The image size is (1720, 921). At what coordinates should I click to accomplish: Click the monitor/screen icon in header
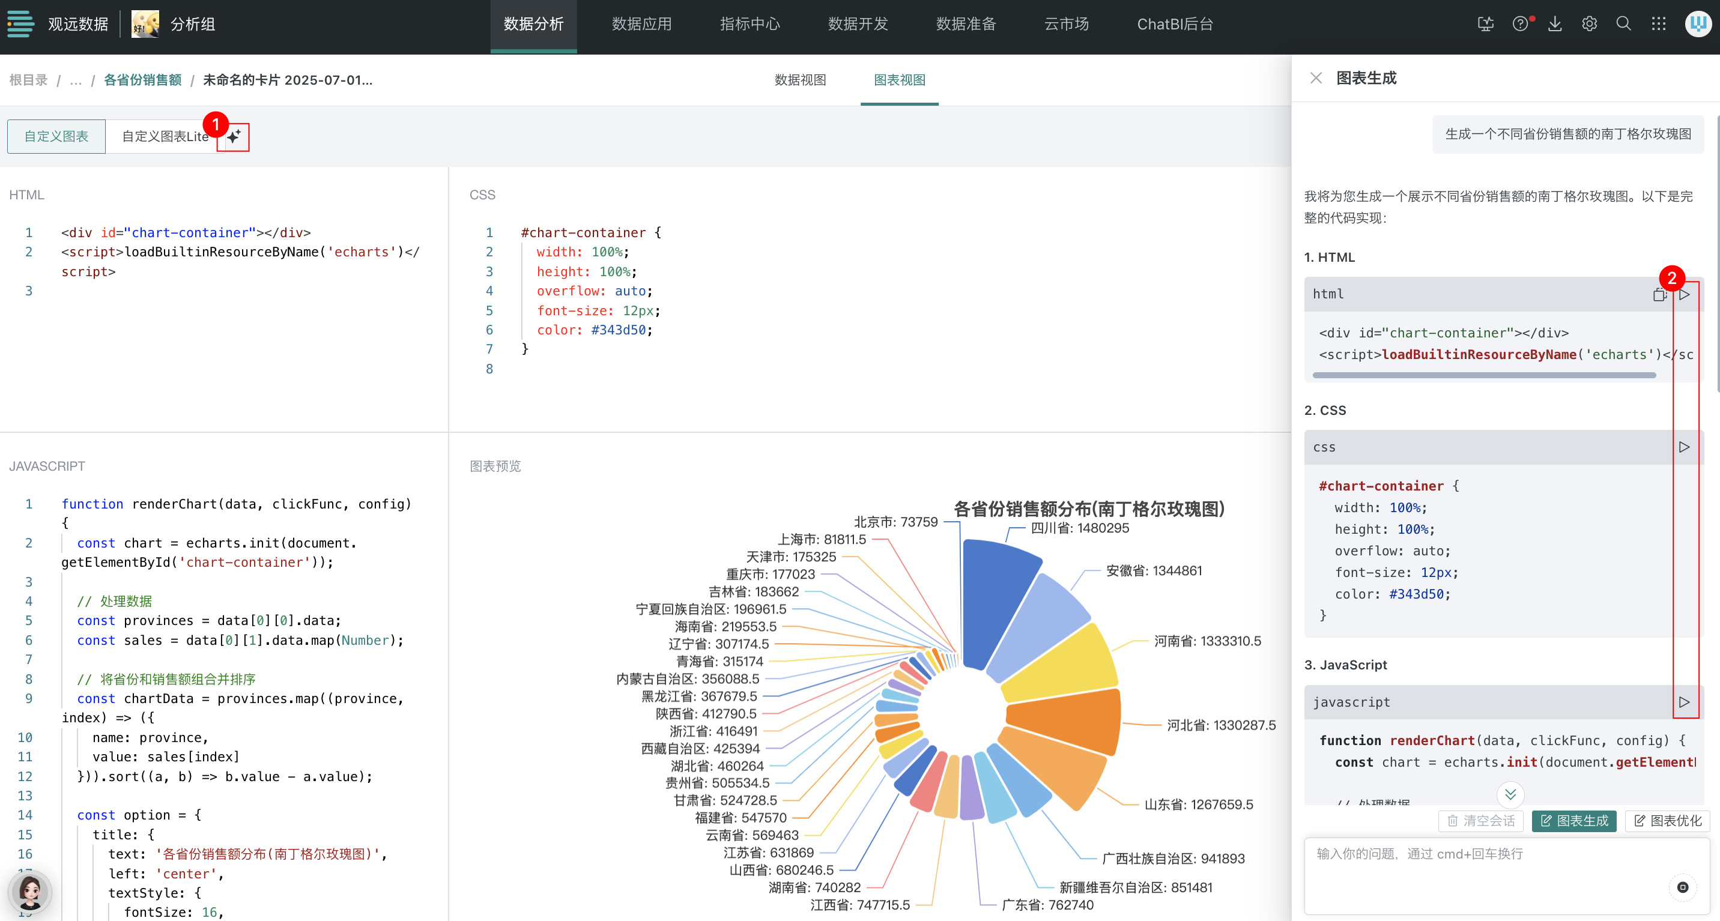click(x=1486, y=24)
